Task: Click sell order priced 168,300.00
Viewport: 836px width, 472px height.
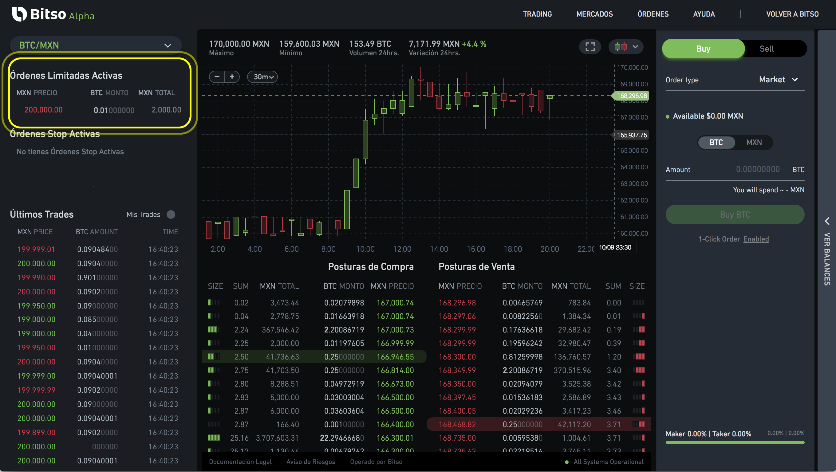Action: (538, 357)
